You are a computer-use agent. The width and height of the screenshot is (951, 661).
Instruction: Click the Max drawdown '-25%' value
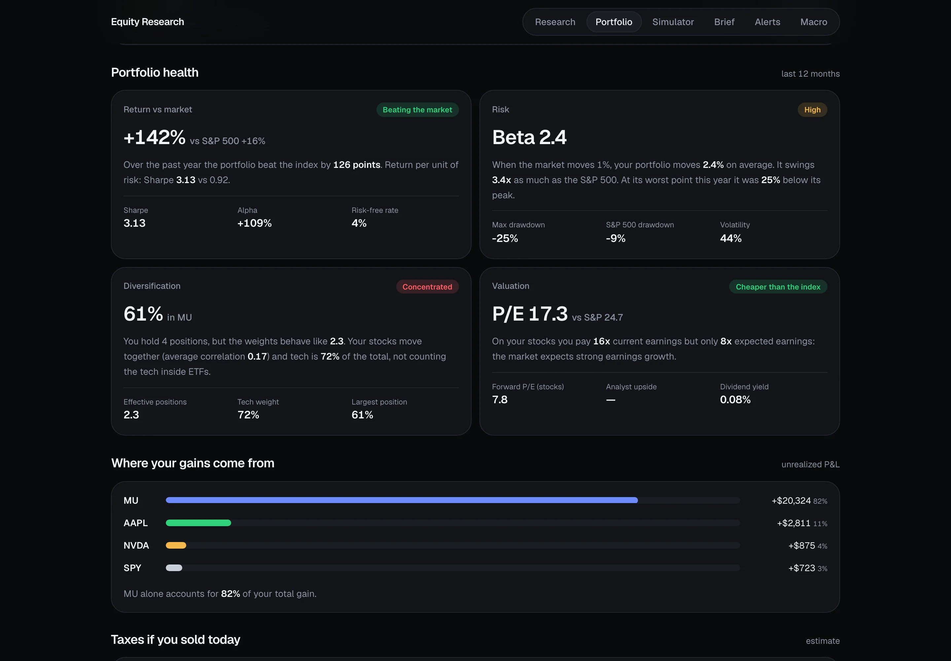(x=505, y=238)
